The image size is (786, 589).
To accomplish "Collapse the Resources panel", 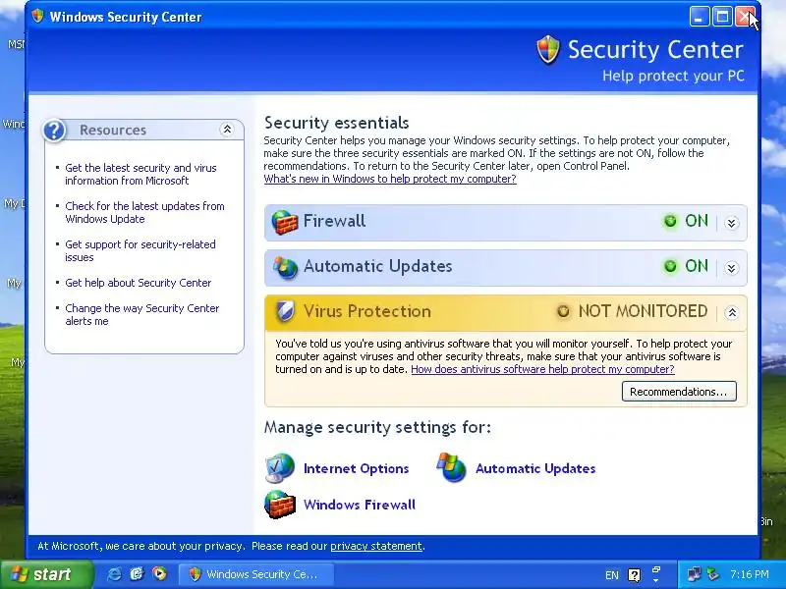I will [x=227, y=130].
